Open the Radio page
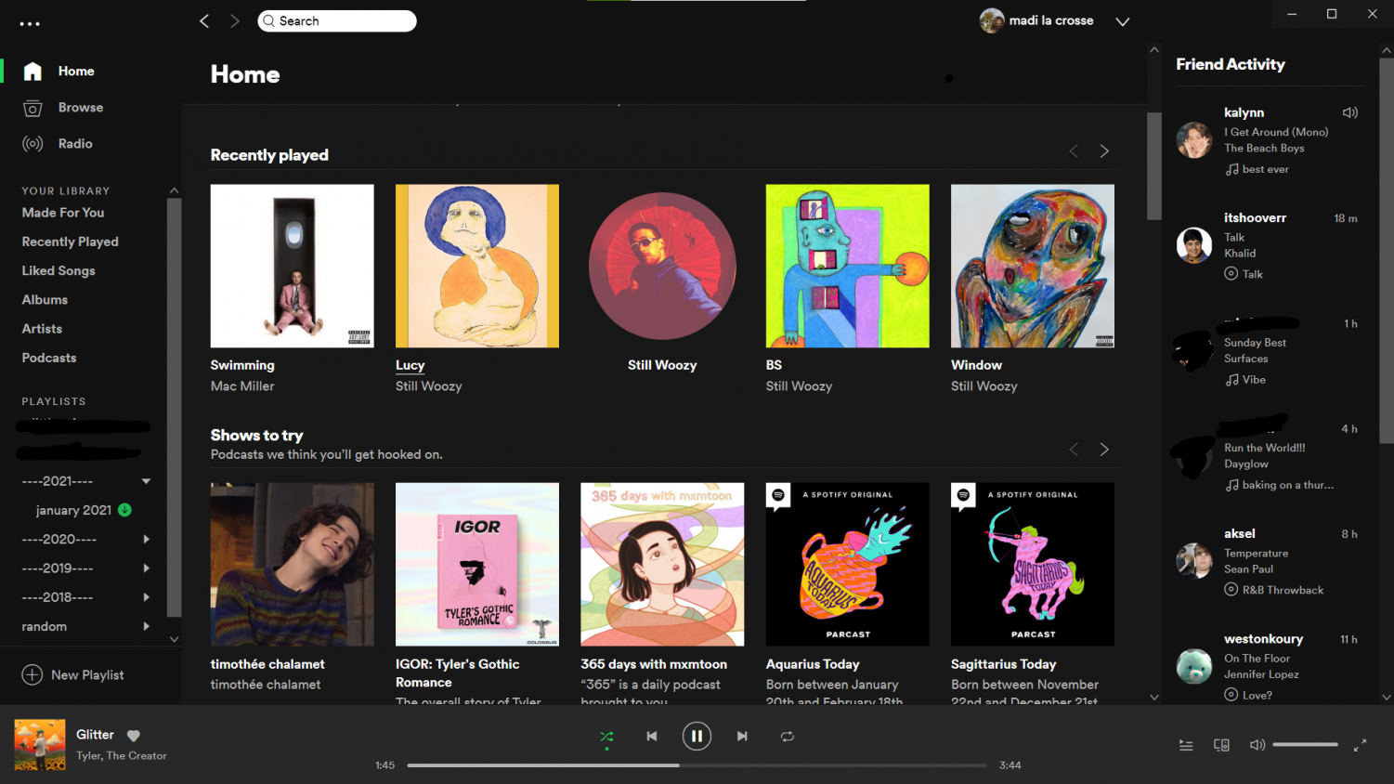The width and height of the screenshot is (1394, 784). (x=75, y=144)
